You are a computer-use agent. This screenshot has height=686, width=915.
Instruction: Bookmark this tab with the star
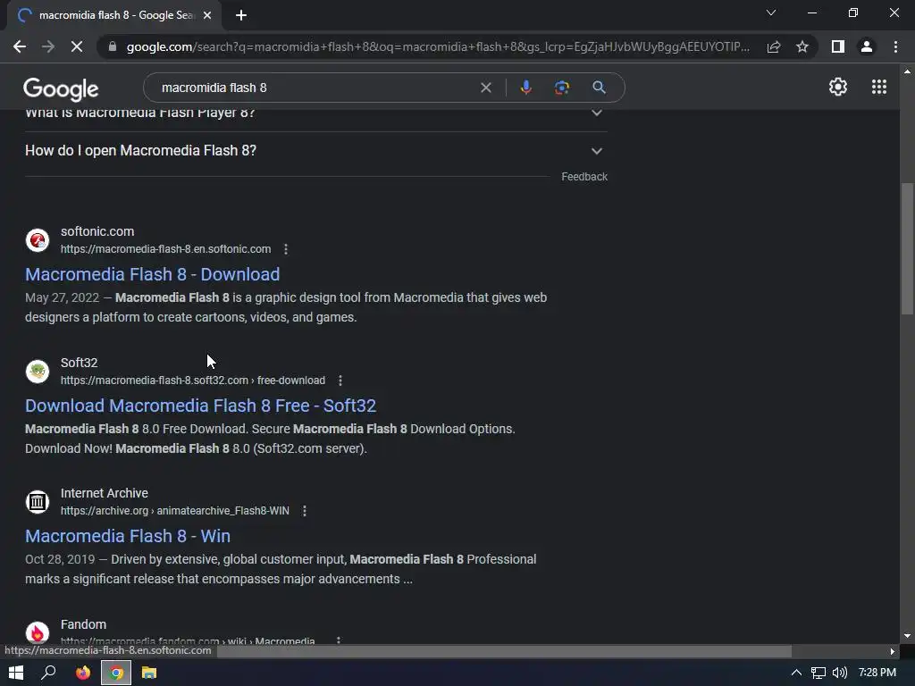coord(802,46)
